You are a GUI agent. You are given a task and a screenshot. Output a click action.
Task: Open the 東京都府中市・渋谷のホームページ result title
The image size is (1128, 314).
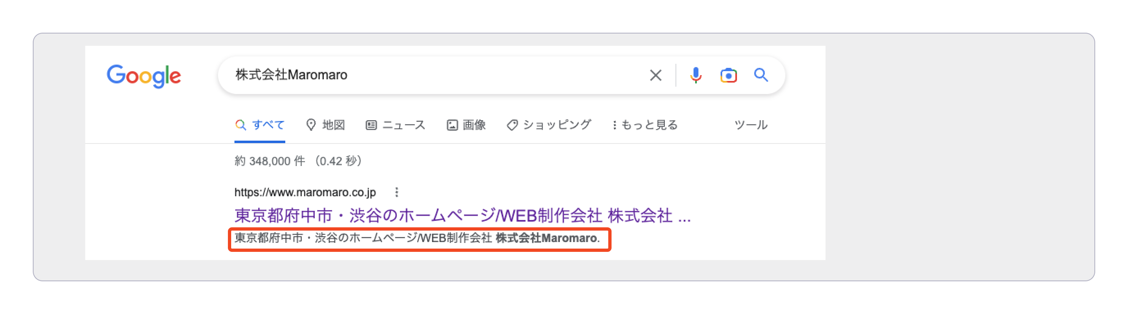462,215
